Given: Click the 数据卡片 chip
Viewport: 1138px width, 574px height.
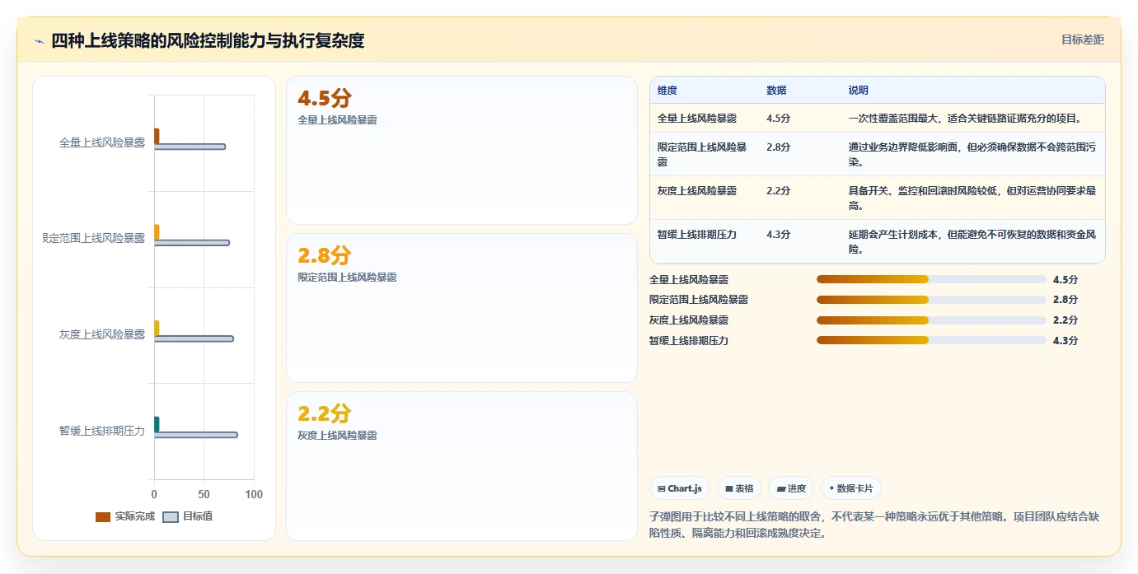Looking at the screenshot, I should 851,488.
